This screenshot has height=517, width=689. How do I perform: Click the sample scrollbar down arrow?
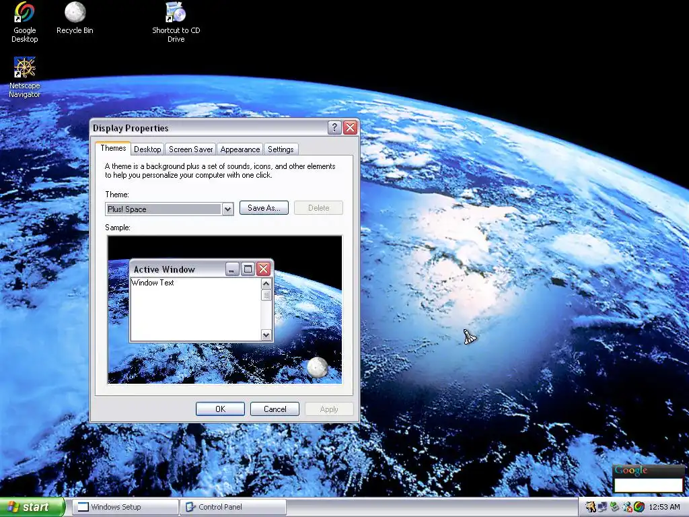266,335
